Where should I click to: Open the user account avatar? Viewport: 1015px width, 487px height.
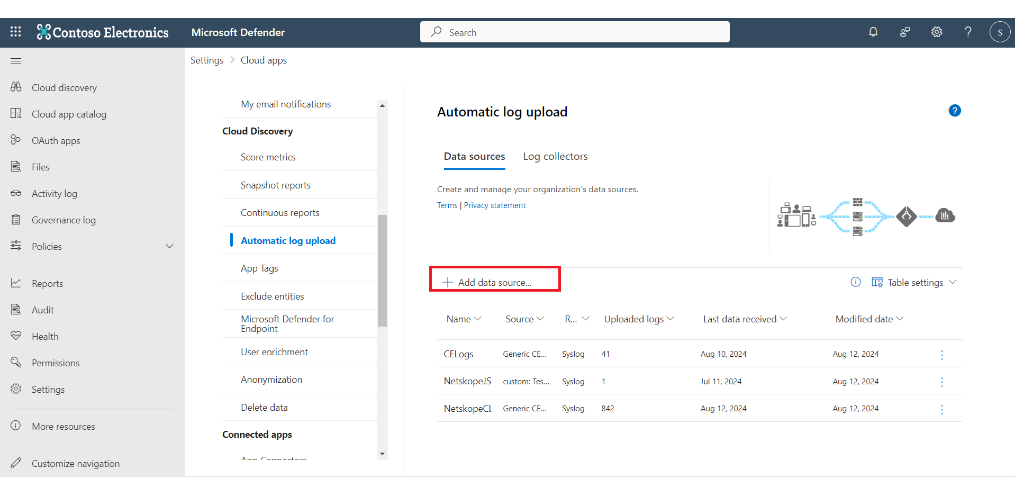coord(1000,32)
